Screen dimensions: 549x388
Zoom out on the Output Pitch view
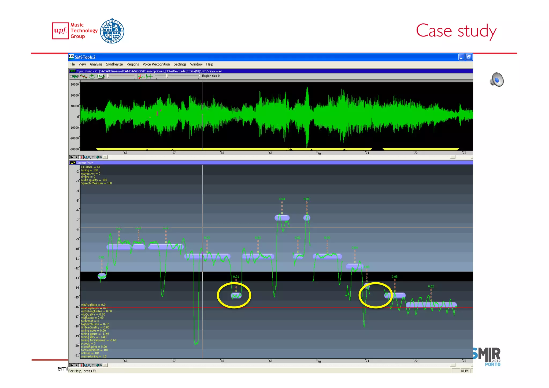click(90, 365)
